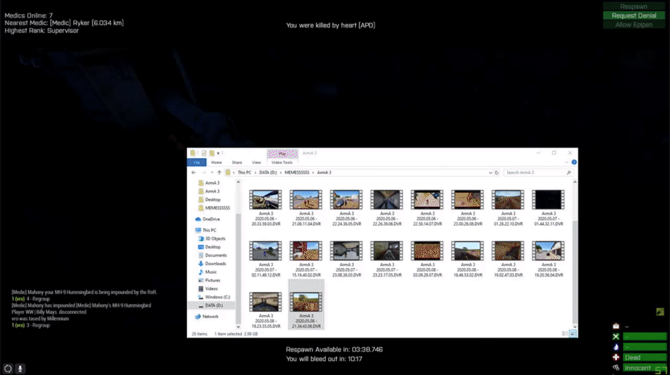Select the video file 2020.05.06 - 22.50.14.07.DVR
The height and width of the screenshot is (375, 670).
pos(427,208)
